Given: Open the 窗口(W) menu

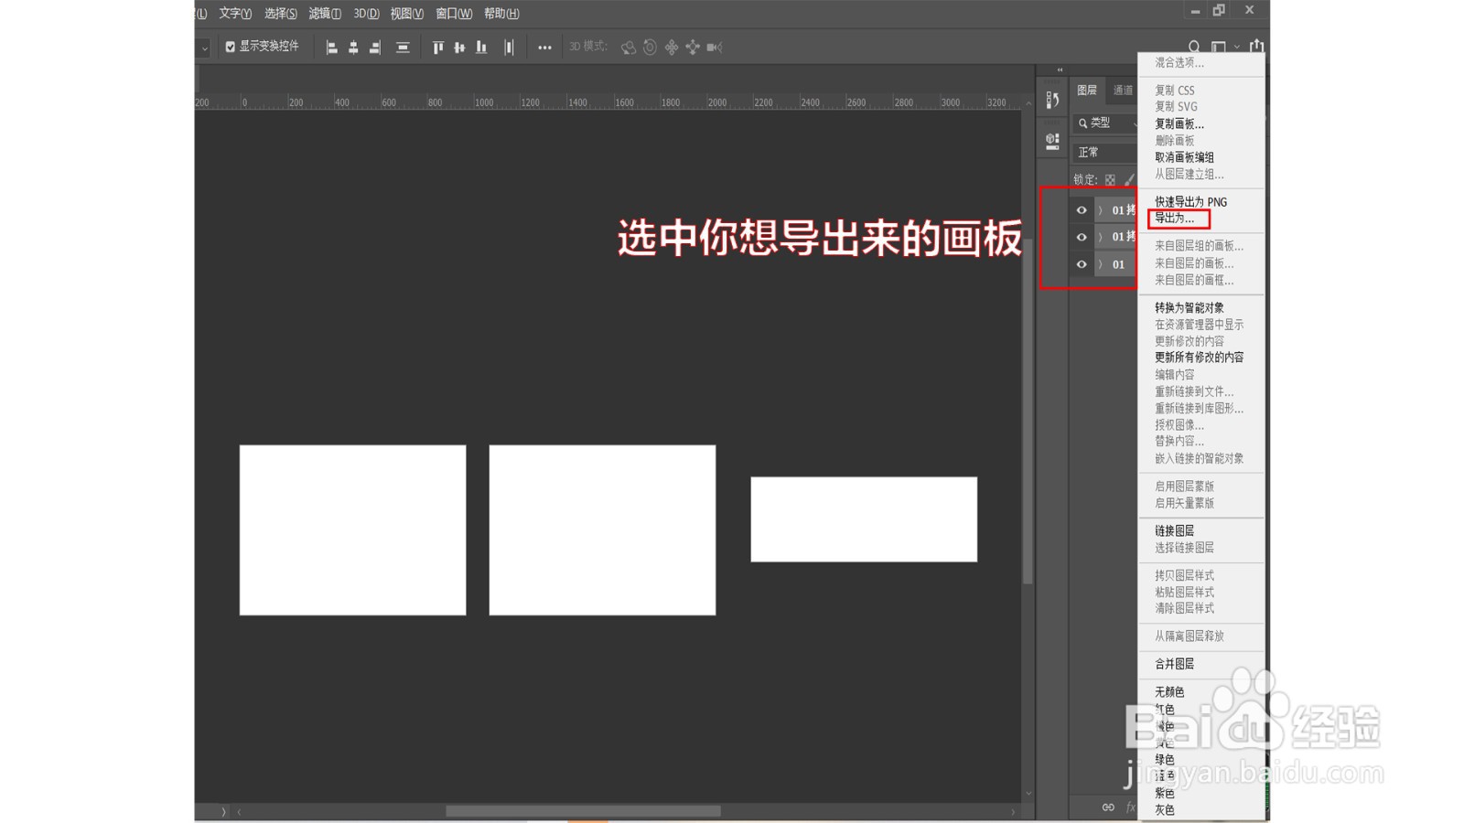Looking at the screenshot, I should [x=454, y=14].
